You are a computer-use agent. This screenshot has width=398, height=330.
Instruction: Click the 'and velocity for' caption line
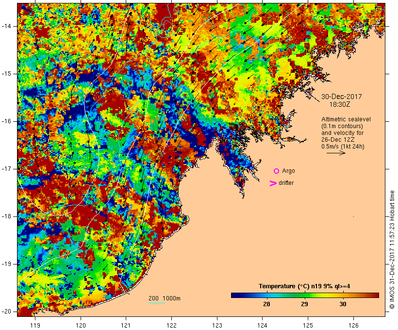pos(342,133)
